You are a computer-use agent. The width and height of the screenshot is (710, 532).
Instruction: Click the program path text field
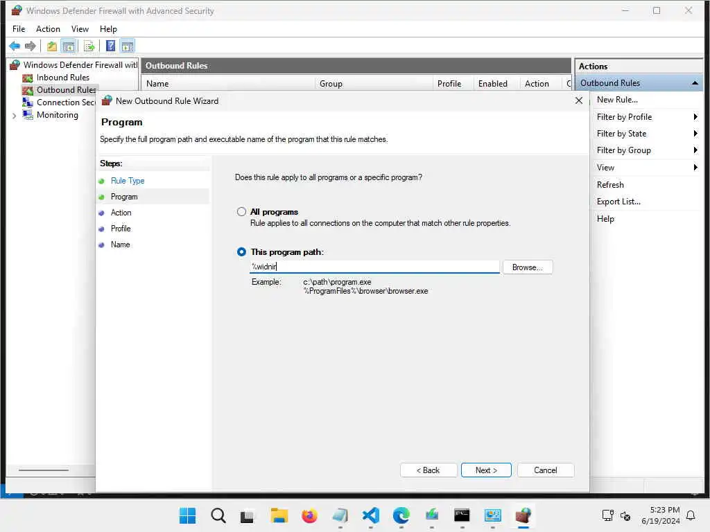374,267
